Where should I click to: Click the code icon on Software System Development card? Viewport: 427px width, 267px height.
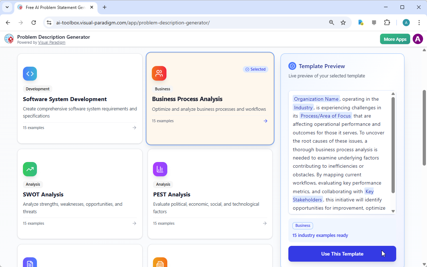pos(30,73)
